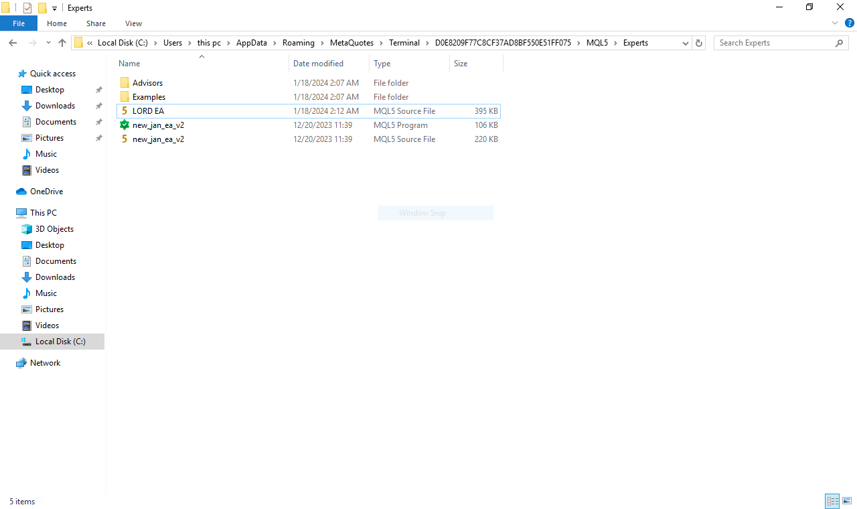Image resolution: width=857 pixels, height=509 pixels.
Task: Click the Back navigation arrow
Action: click(13, 43)
